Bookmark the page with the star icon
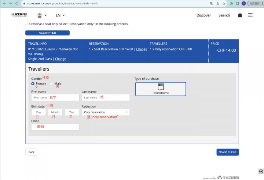The height and width of the screenshot is (180, 264). coord(224,3)
